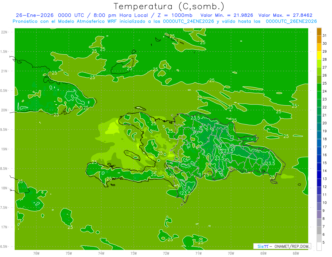The image size is (332, 257).
Task: Click the '68W' longitude label
Action: click(x=296, y=253)
